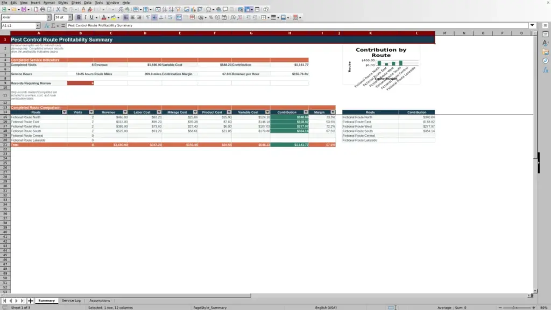Image resolution: width=551 pixels, height=310 pixels.
Task: Switch to the Service Log sheet tab
Action: (x=71, y=300)
